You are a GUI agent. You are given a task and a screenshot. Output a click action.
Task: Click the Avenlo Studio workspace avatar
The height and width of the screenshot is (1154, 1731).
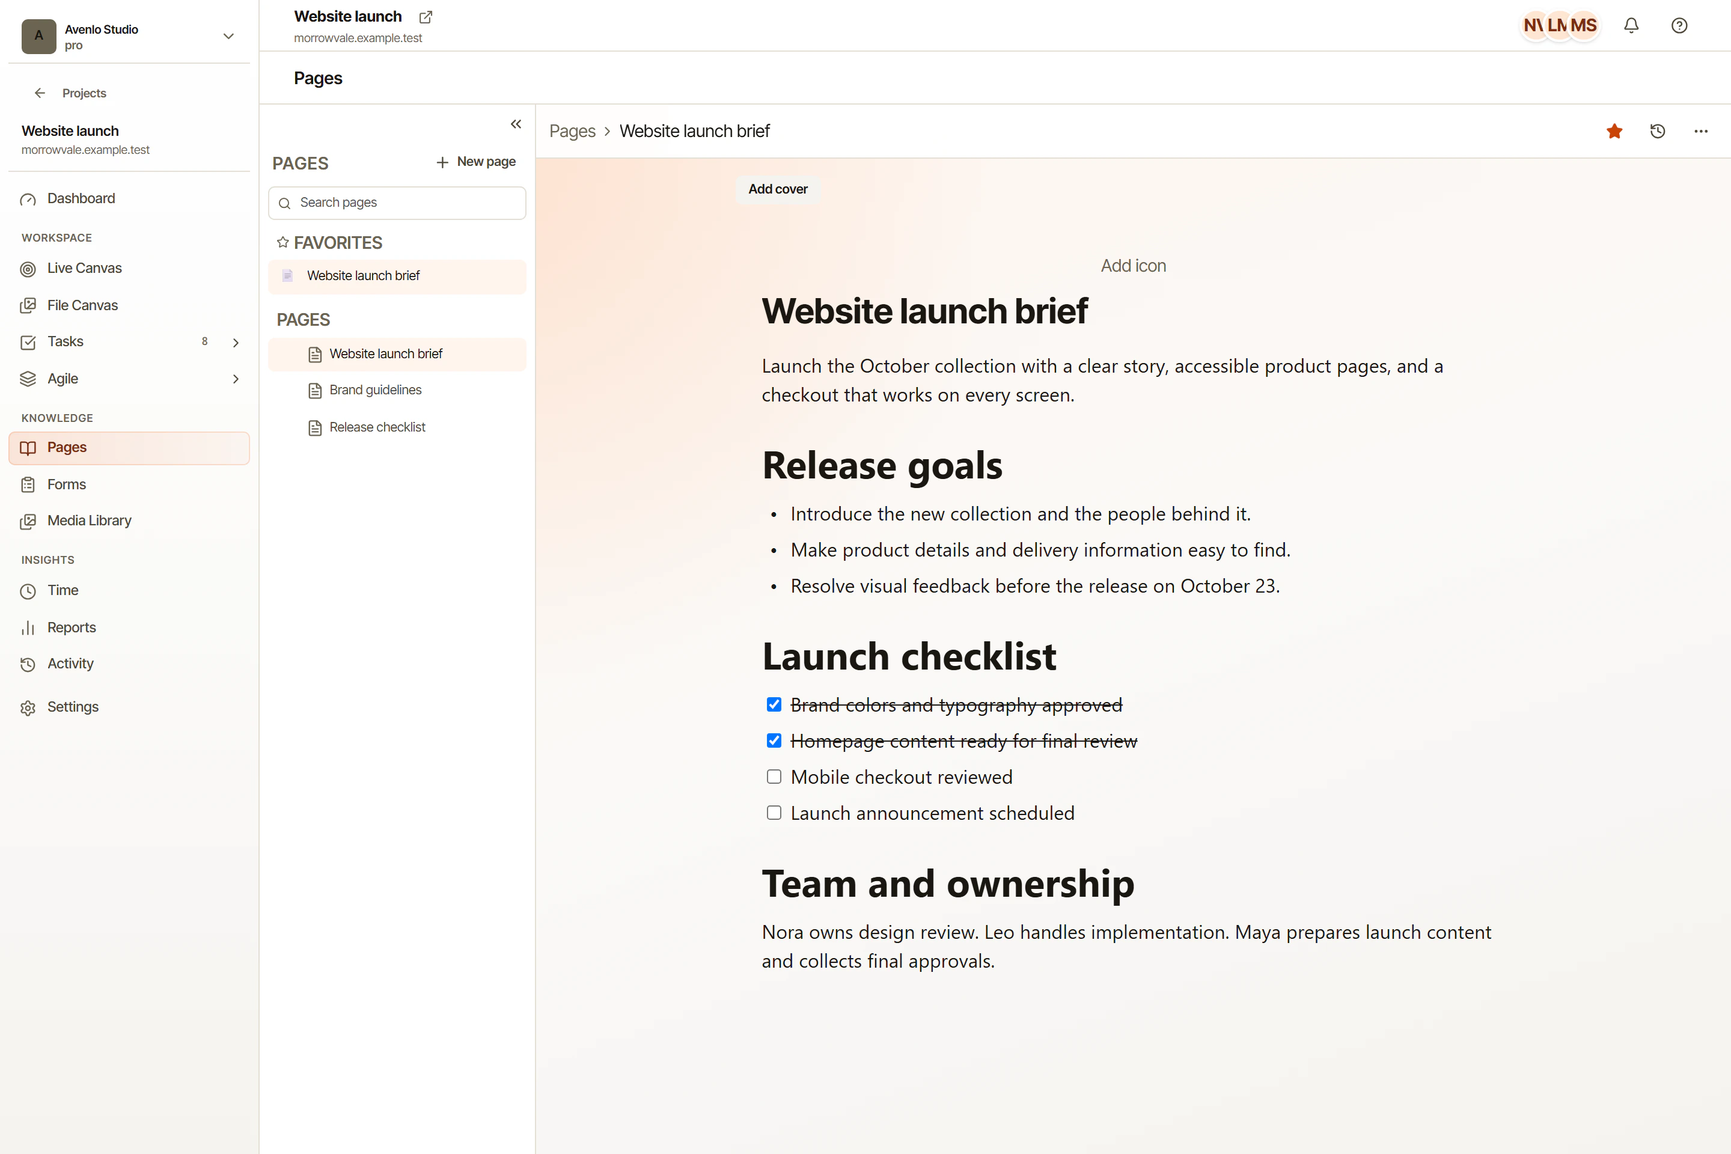click(39, 36)
